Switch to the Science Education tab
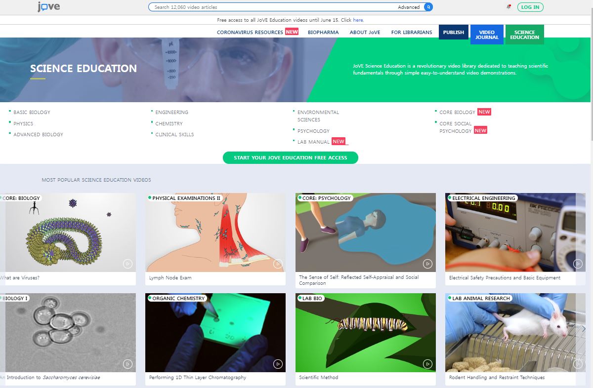 click(524, 35)
